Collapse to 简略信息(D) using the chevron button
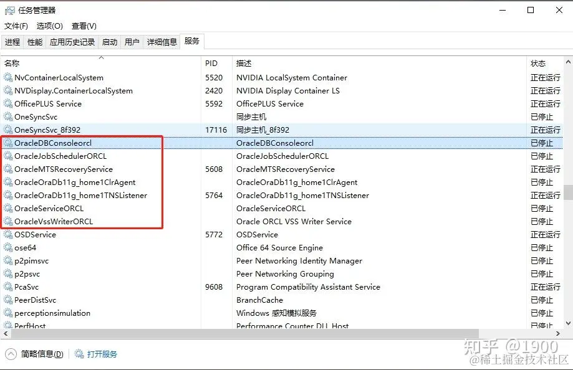 pyautogui.click(x=11, y=354)
